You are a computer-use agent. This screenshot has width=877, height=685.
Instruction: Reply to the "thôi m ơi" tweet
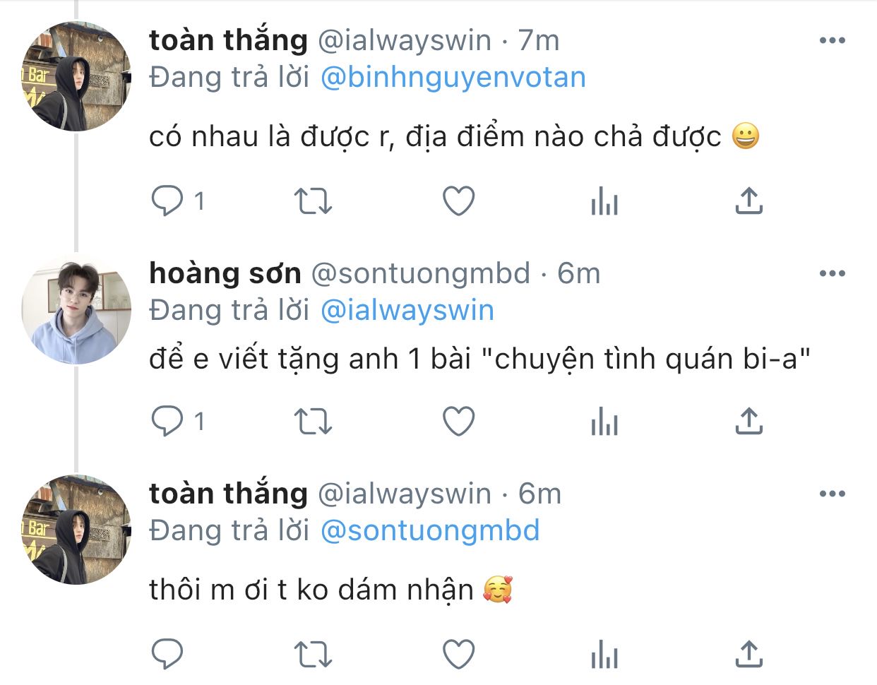point(168,654)
